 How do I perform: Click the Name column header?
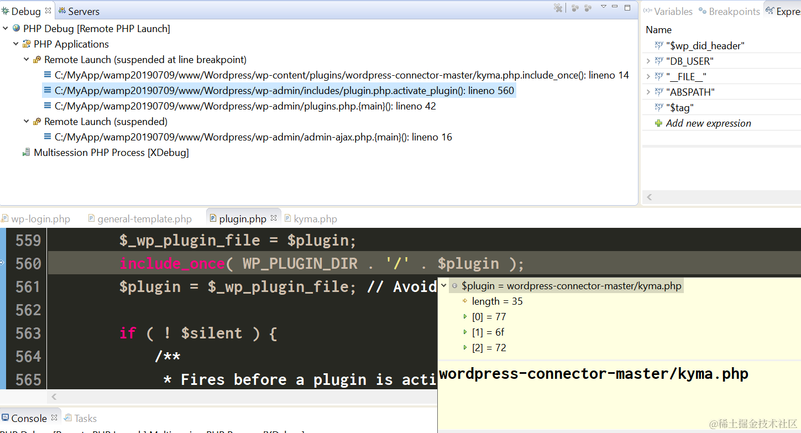[x=658, y=30]
